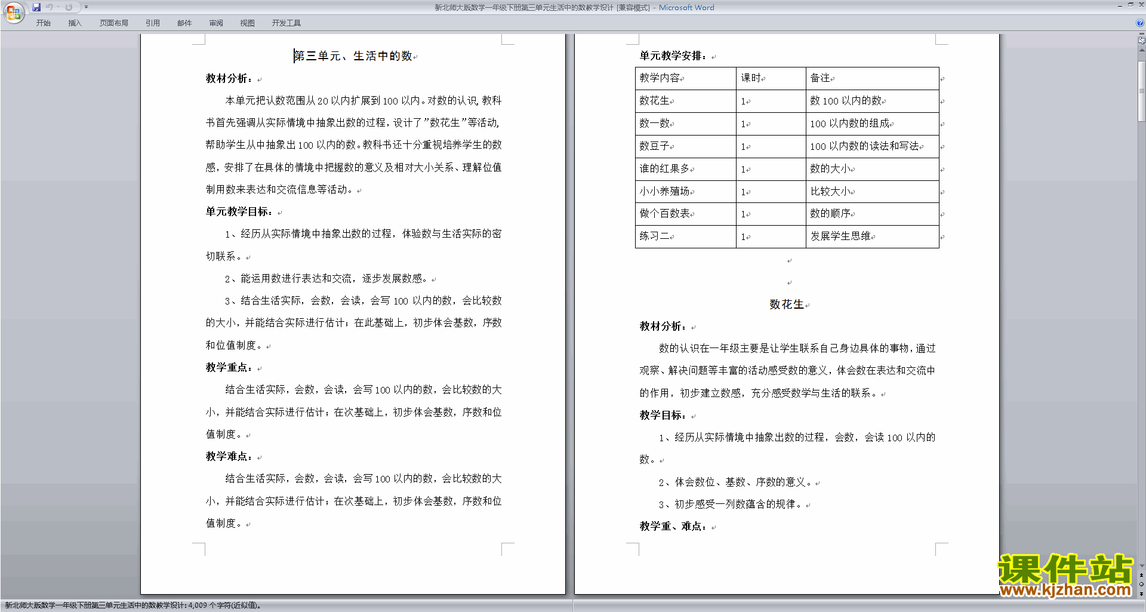Click the 教学目标 heading on page two

663,416
